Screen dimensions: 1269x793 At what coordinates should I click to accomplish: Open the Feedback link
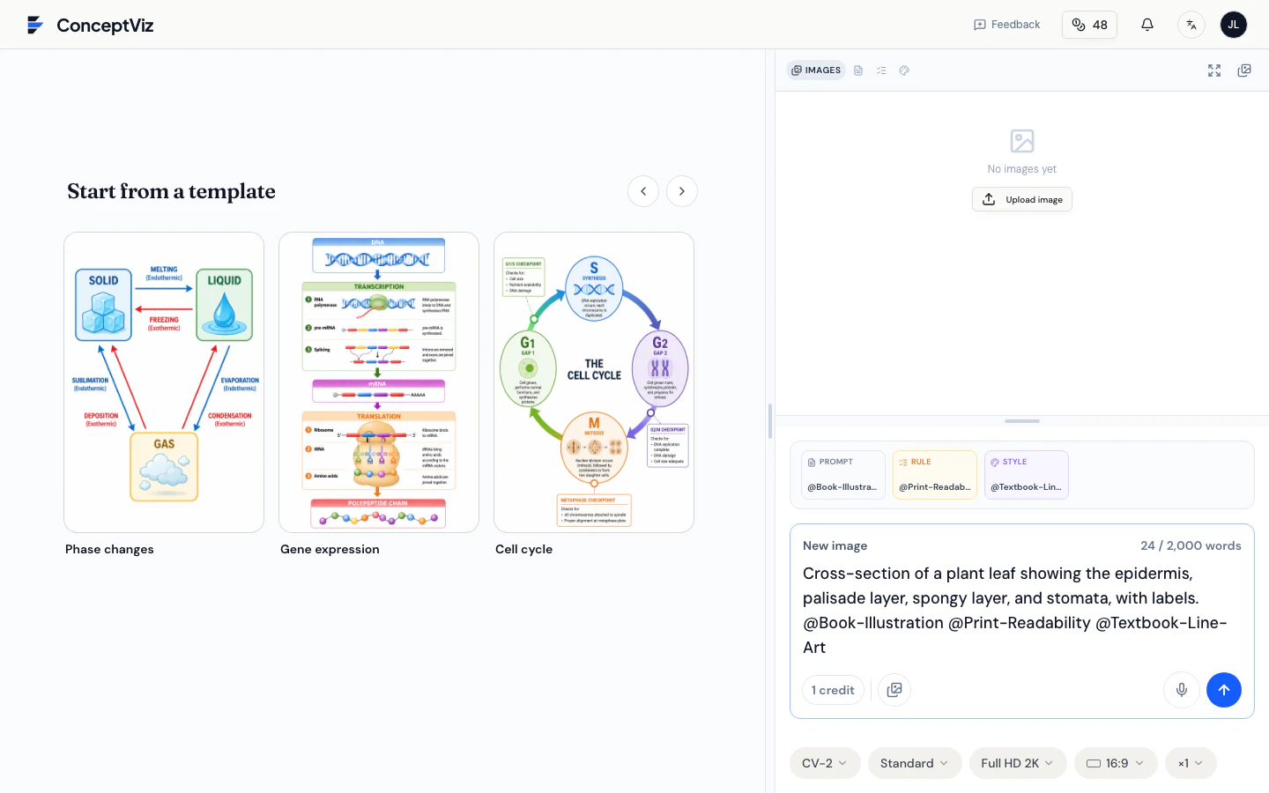[1007, 25]
